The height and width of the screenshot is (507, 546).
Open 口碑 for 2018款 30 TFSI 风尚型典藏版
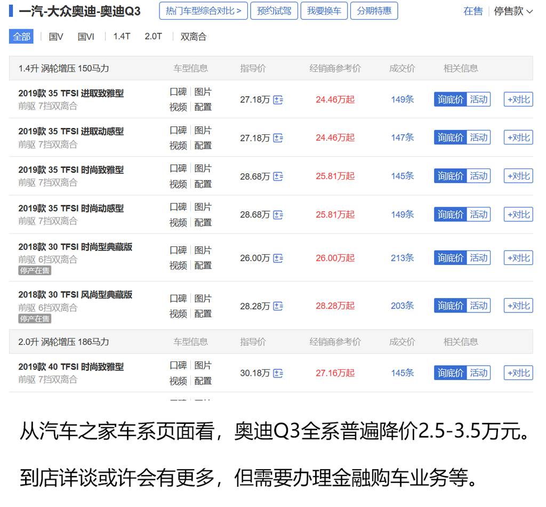[x=178, y=299]
